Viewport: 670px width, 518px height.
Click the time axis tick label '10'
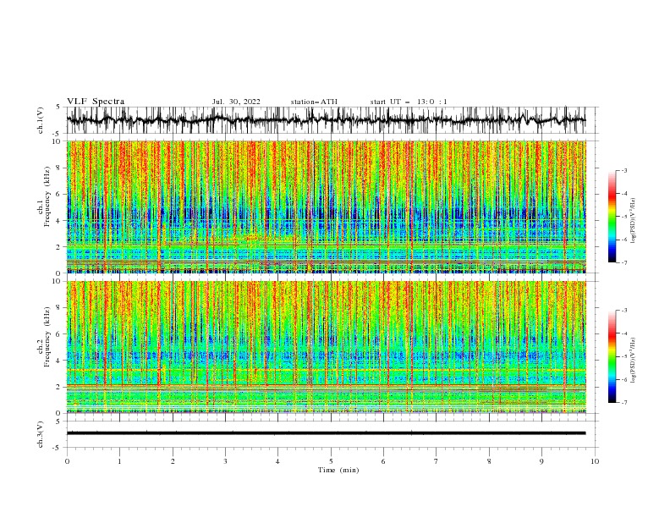click(595, 461)
